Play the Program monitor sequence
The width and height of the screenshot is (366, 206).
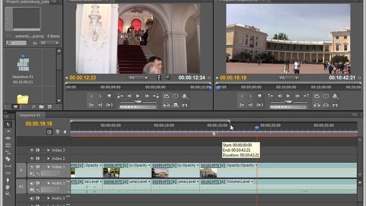pyautogui.click(x=288, y=96)
